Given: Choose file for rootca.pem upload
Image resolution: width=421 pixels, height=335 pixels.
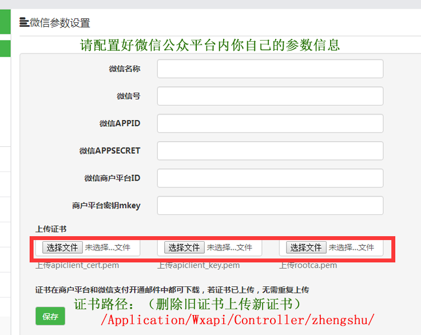Looking at the screenshot, I should (306, 247).
